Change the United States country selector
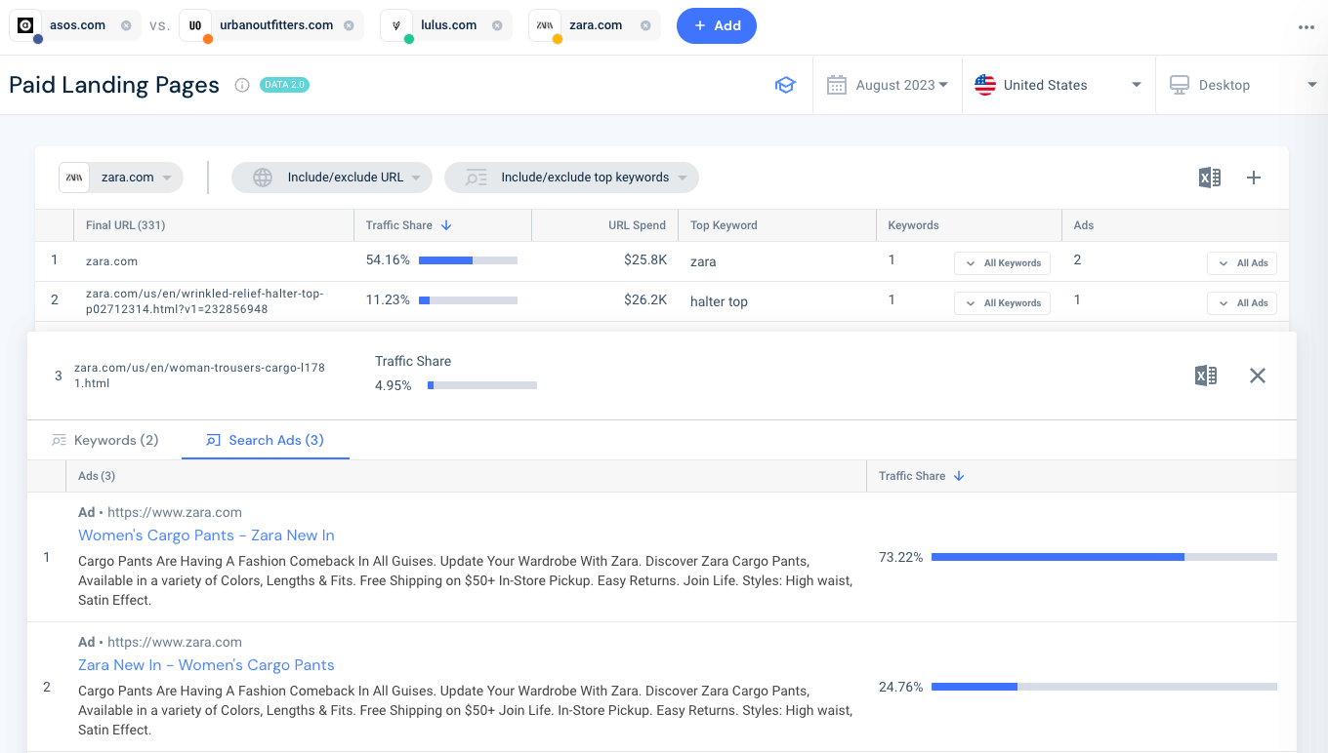The width and height of the screenshot is (1328, 753). (1058, 85)
